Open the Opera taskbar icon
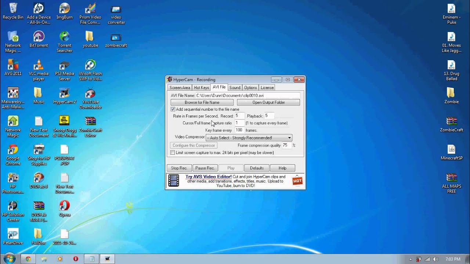The image size is (470, 264). pyautogui.click(x=76, y=259)
